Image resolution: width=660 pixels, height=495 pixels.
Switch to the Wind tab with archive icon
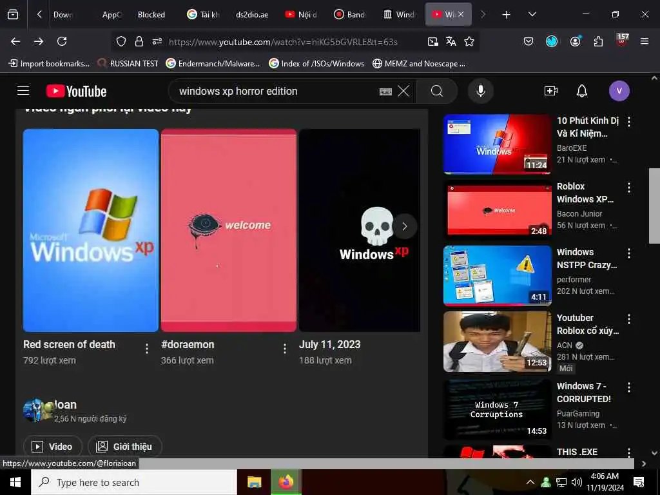pyautogui.click(x=399, y=15)
